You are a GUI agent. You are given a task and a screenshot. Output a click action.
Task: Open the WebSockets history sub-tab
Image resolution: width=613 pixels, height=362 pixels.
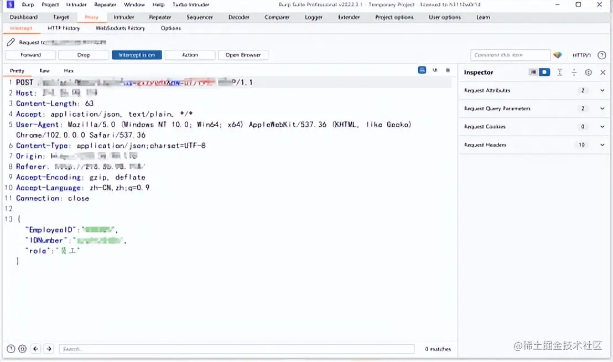(120, 28)
